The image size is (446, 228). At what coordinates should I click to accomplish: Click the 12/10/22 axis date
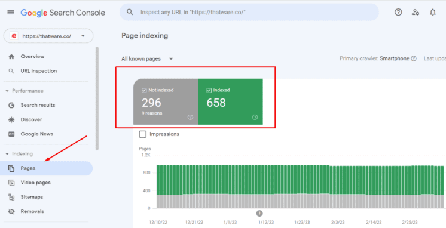point(158,222)
